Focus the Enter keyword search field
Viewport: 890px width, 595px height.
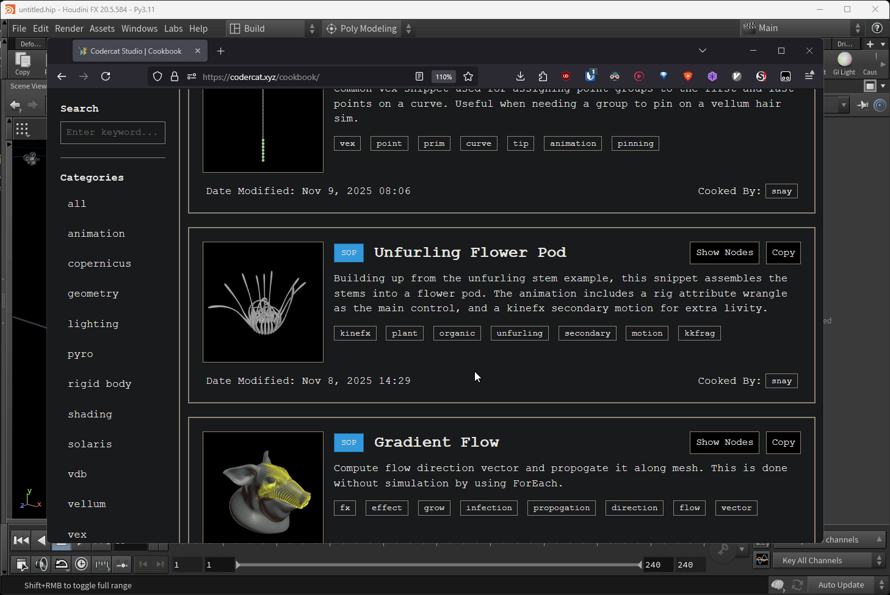click(x=113, y=132)
